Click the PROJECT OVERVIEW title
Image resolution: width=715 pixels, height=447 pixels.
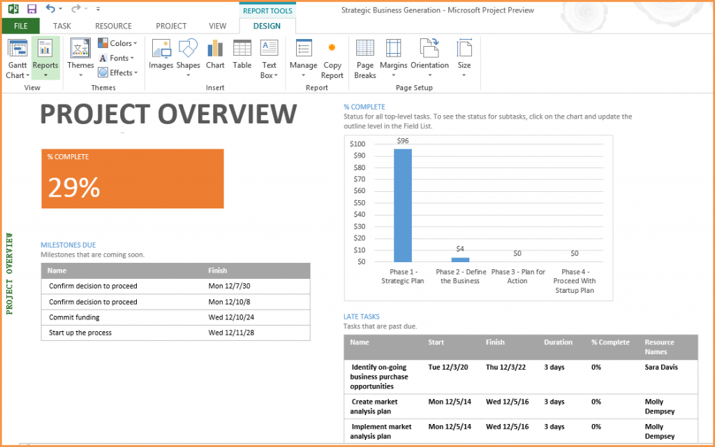(x=168, y=114)
